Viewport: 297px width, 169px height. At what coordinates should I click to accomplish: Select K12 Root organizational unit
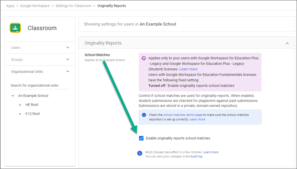coord(32,114)
